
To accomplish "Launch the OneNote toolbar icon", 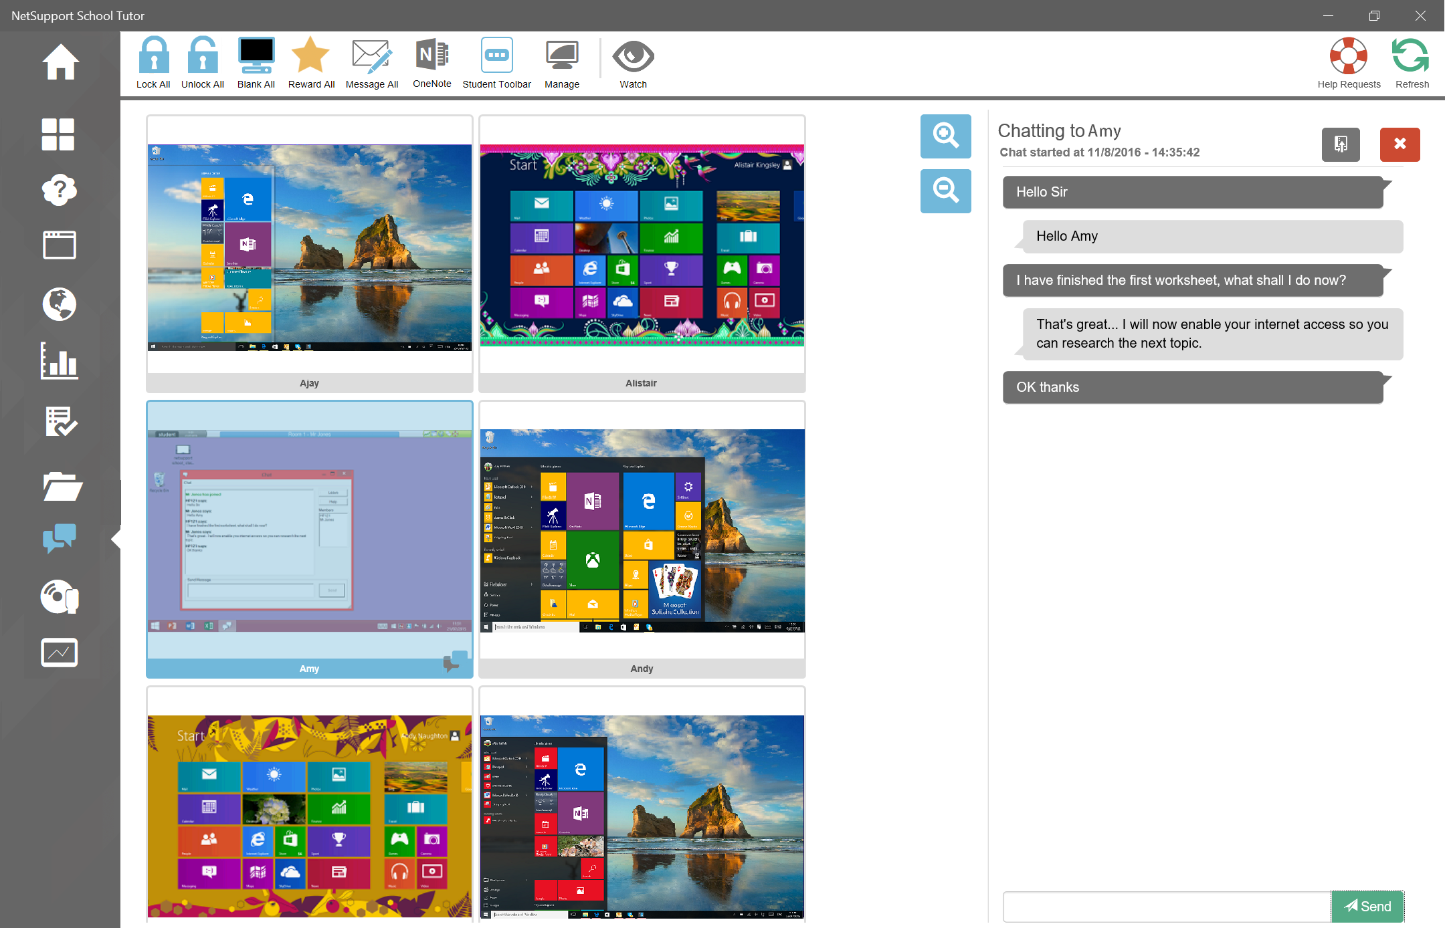I will [432, 55].
